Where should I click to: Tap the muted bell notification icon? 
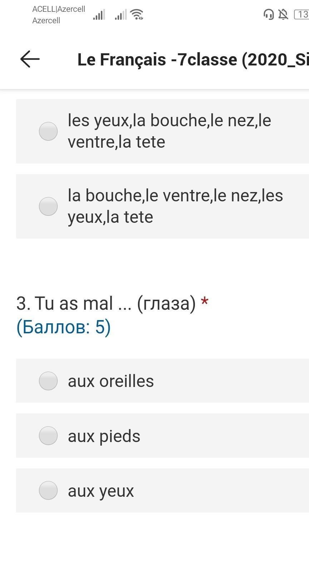point(283,14)
